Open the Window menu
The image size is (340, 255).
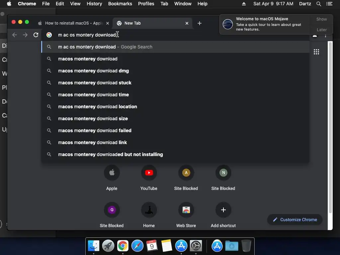click(x=183, y=4)
